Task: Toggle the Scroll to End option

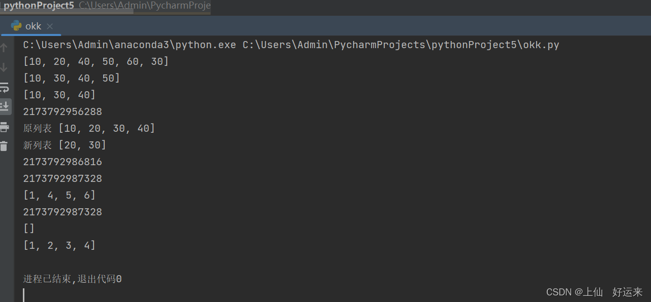Action: click(5, 107)
